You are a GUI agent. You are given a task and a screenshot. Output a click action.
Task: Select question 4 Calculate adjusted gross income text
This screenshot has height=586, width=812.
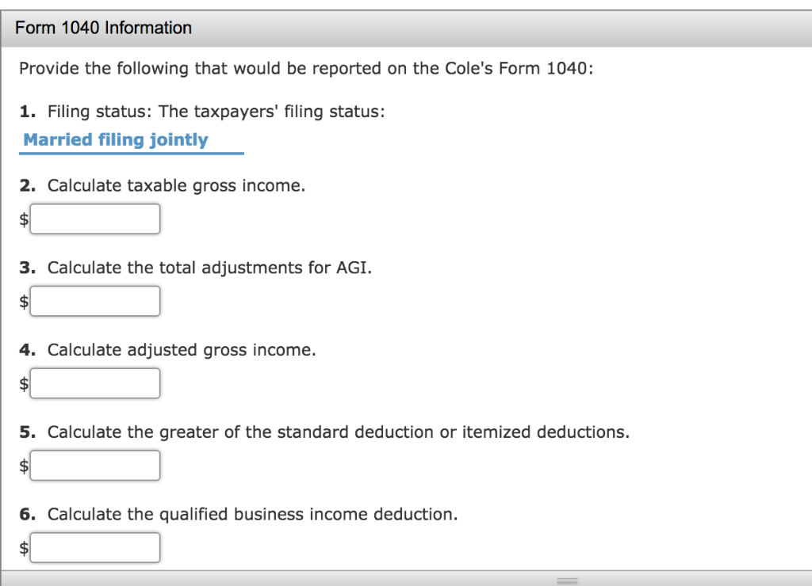point(182,350)
